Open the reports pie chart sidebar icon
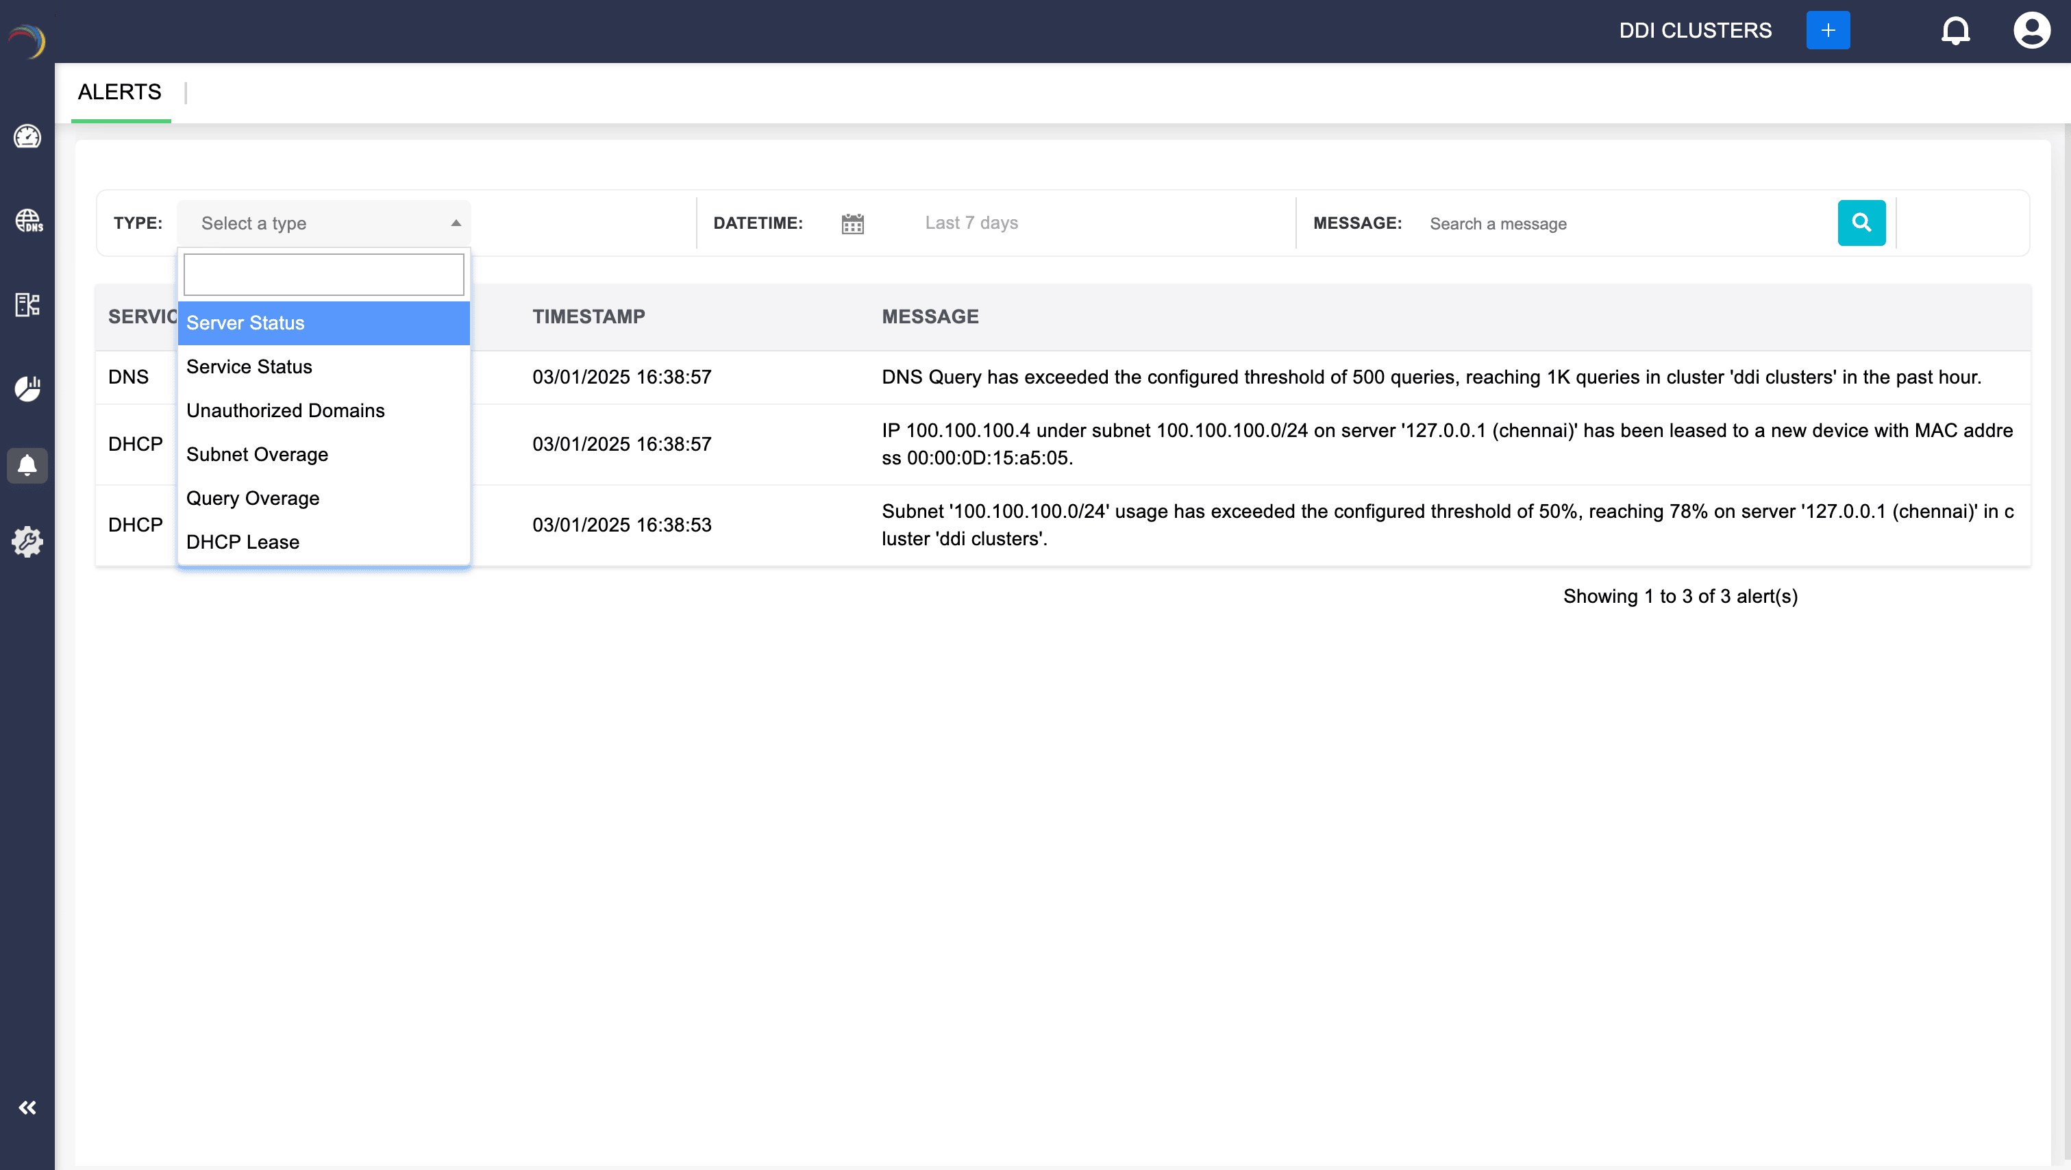This screenshot has height=1170, width=2071. (x=27, y=388)
